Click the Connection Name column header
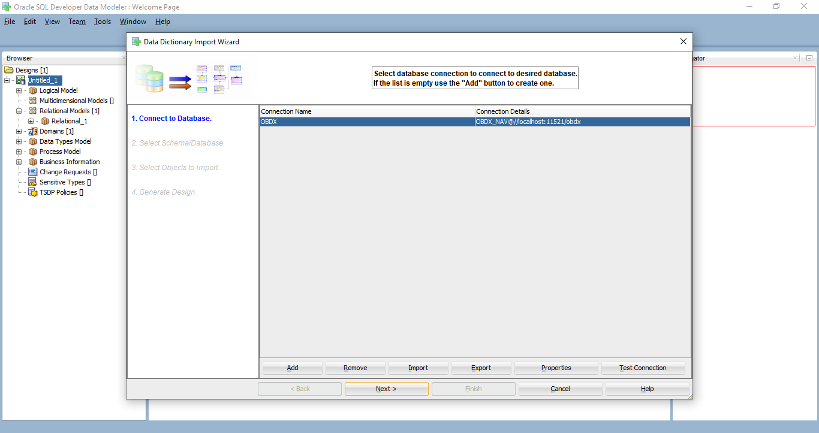The image size is (819, 433). 368,111
